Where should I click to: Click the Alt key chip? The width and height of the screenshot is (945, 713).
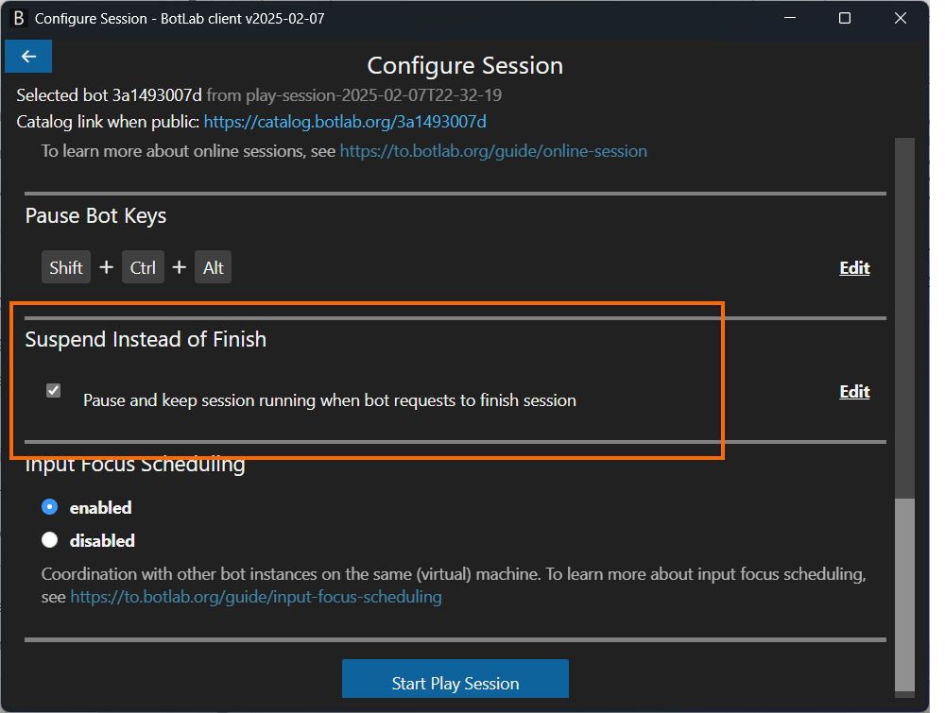[214, 267]
